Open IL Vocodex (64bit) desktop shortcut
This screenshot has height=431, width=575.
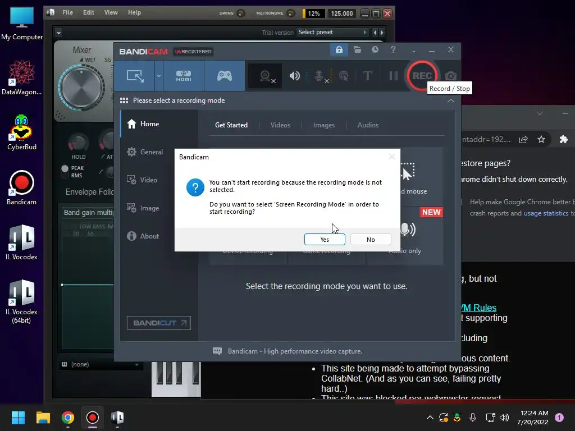22,301
